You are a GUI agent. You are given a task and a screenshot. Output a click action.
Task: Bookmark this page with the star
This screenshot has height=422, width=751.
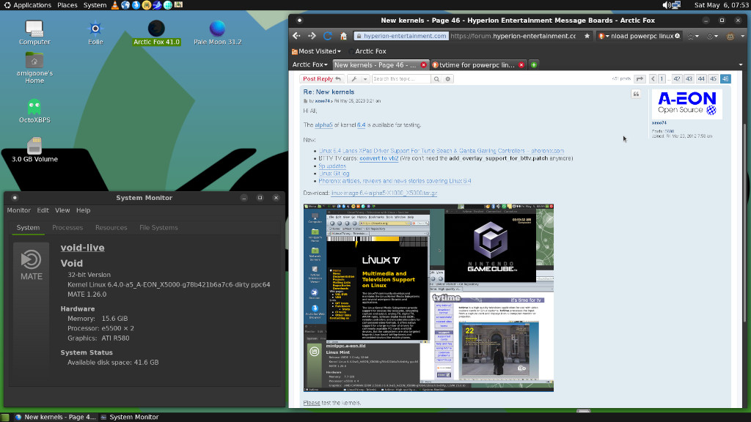[x=587, y=36]
